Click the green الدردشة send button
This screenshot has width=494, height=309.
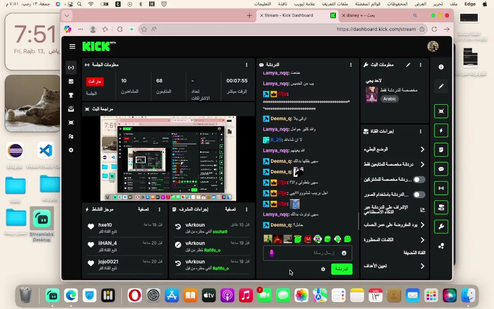coord(342,269)
